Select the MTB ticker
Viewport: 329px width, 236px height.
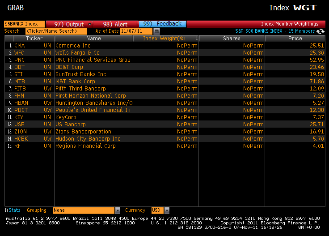coord(20,82)
